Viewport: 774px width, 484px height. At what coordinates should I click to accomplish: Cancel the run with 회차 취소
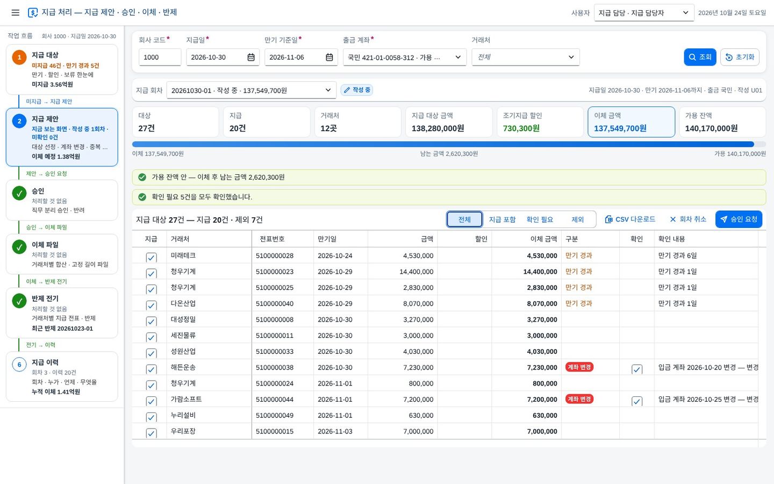pos(688,219)
